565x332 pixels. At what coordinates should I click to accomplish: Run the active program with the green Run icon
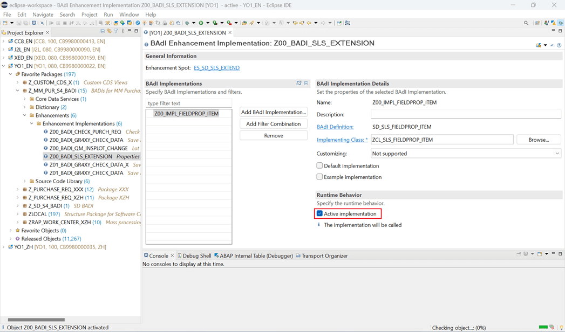point(201,23)
